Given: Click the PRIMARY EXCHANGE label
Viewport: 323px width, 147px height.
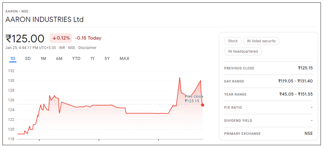Looking at the screenshot, I should tap(242, 134).
